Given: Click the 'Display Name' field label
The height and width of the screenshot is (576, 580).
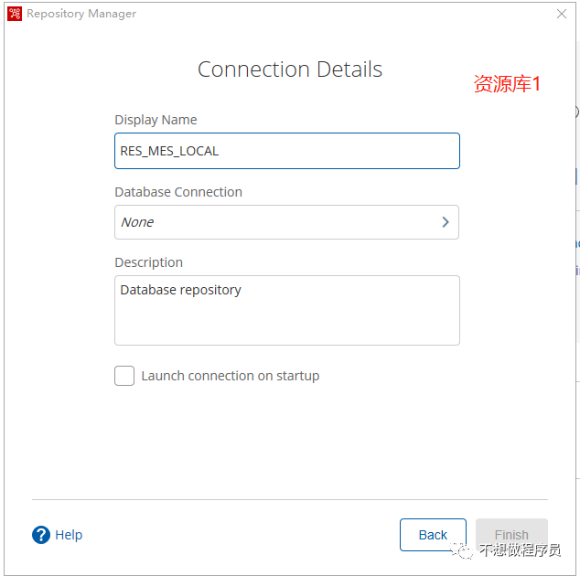Looking at the screenshot, I should click(156, 120).
